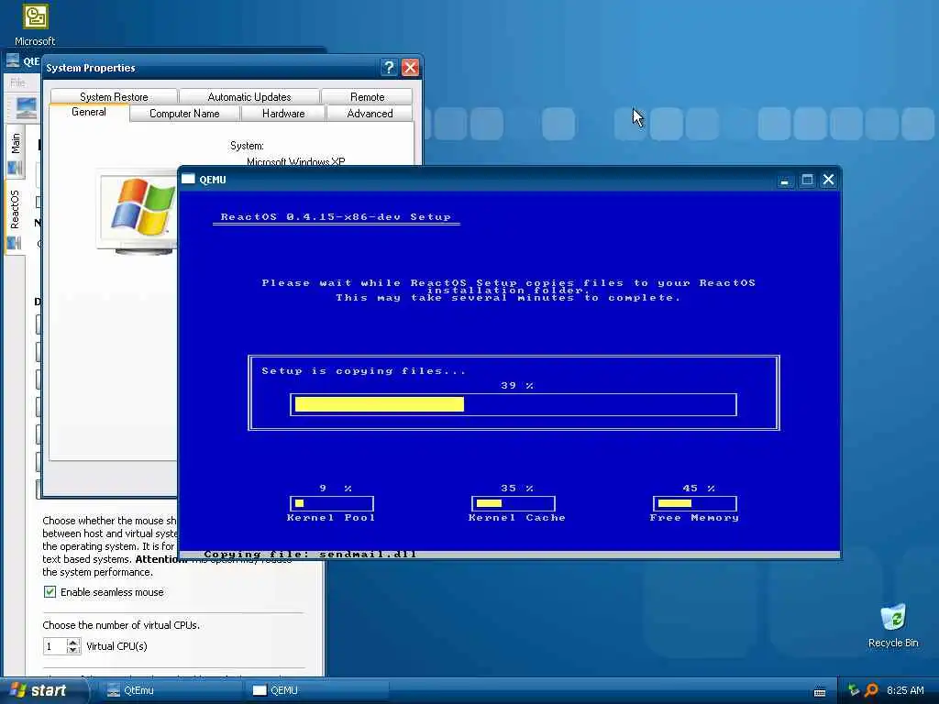Switch to QEMU taskbar button
The image size is (939, 704).
pyautogui.click(x=316, y=690)
